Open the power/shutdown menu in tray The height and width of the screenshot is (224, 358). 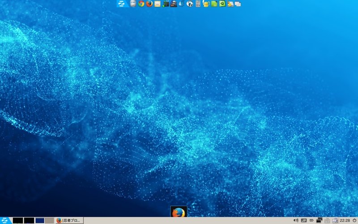pyautogui.click(x=354, y=220)
